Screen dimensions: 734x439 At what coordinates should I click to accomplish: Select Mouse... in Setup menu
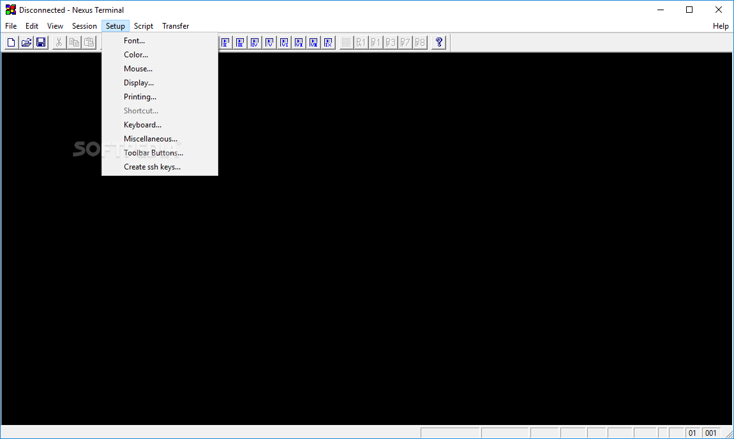pos(160,69)
